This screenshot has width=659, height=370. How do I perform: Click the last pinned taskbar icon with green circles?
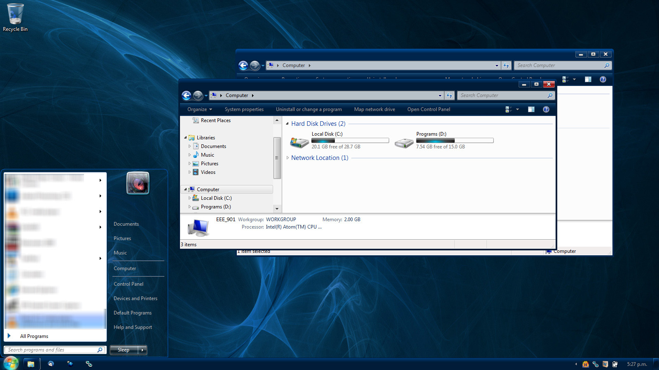tap(89, 364)
